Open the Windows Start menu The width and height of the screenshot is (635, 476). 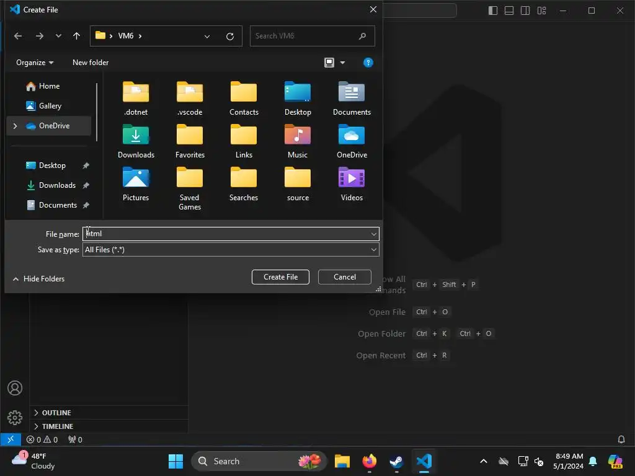[x=175, y=461]
